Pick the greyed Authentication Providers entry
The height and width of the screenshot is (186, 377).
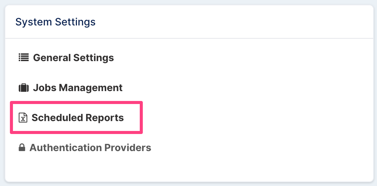click(x=85, y=148)
